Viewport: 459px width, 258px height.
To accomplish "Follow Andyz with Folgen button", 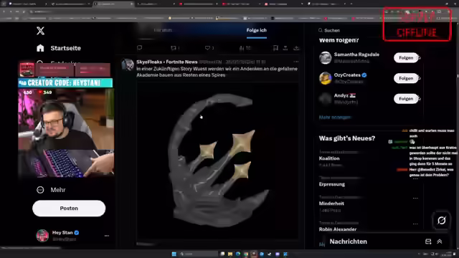I will pyautogui.click(x=406, y=99).
